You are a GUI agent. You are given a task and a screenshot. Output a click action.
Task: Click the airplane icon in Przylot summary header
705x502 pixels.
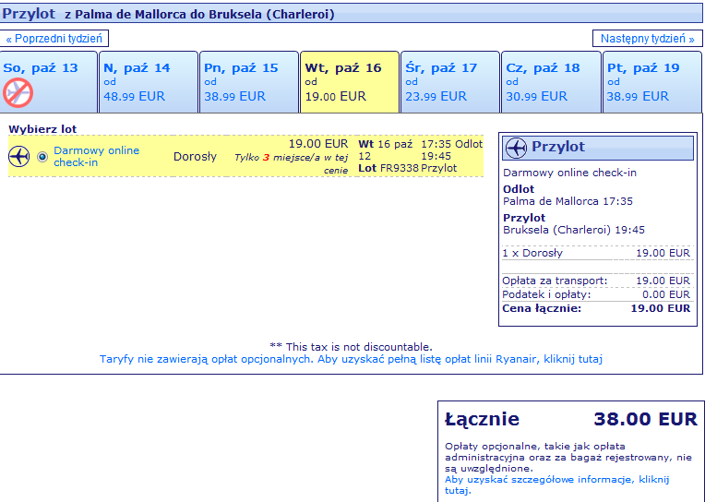coord(516,148)
